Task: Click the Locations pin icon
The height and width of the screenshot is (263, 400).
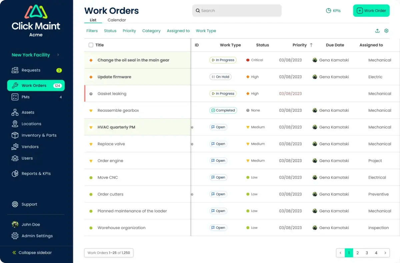Action: (15, 124)
